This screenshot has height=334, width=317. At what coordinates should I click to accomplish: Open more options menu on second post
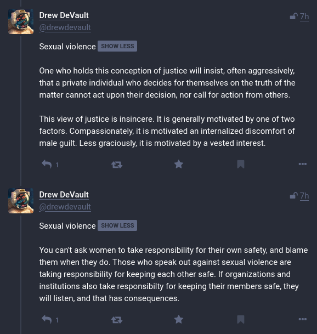click(x=303, y=319)
